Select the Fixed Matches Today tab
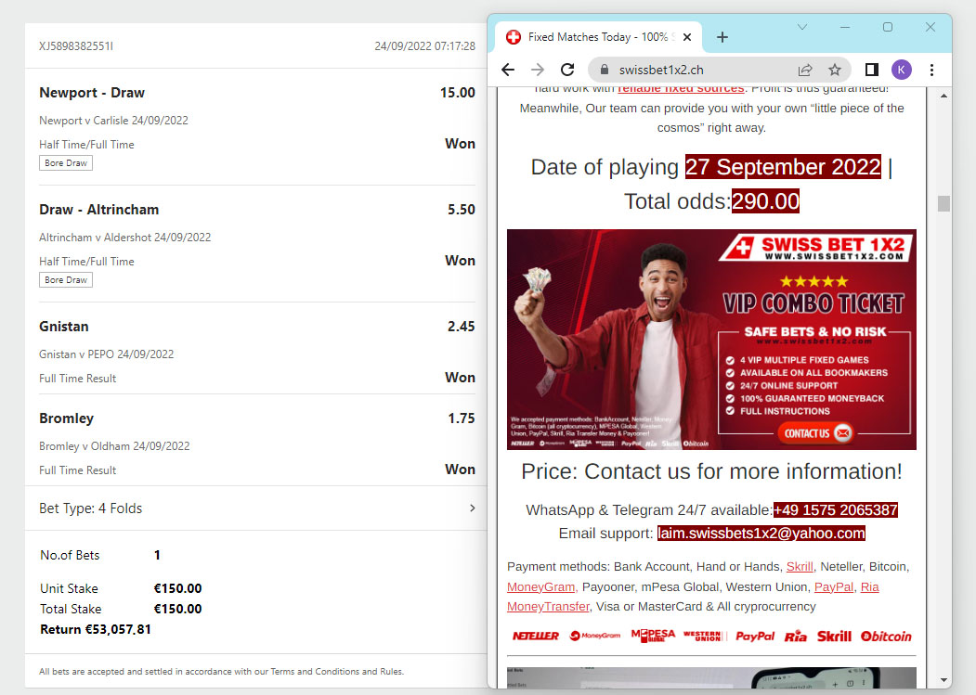Screen dimensions: 976x695 click(x=599, y=37)
